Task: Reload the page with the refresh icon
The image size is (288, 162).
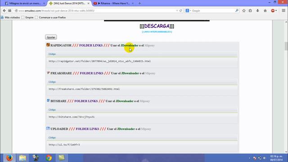Action: [181, 11]
